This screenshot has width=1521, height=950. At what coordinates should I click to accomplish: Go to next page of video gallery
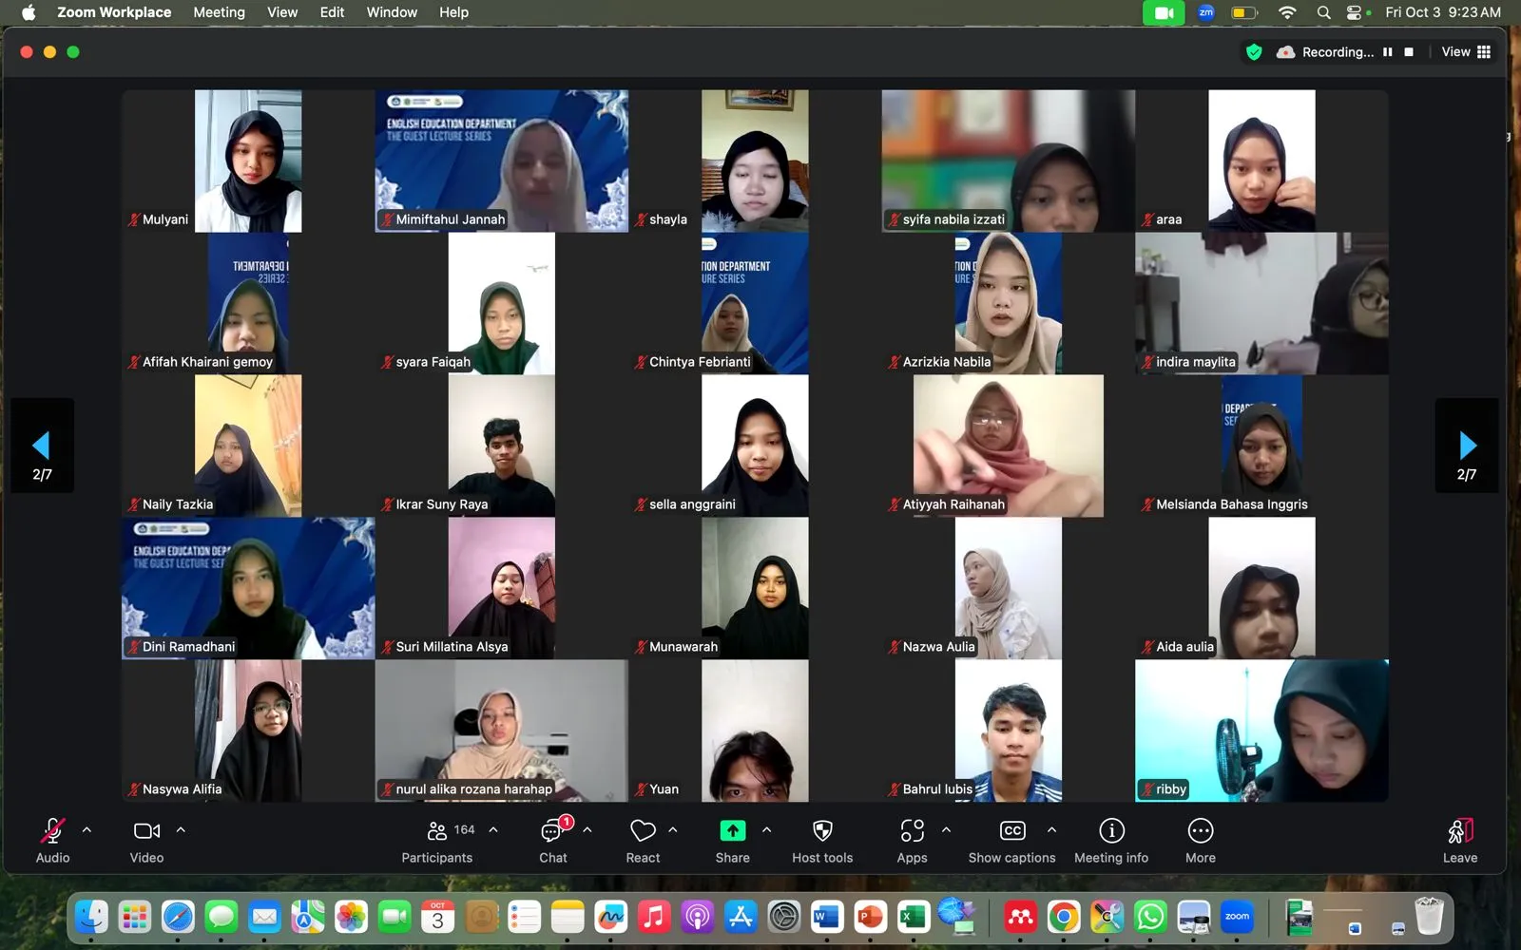(1467, 446)
